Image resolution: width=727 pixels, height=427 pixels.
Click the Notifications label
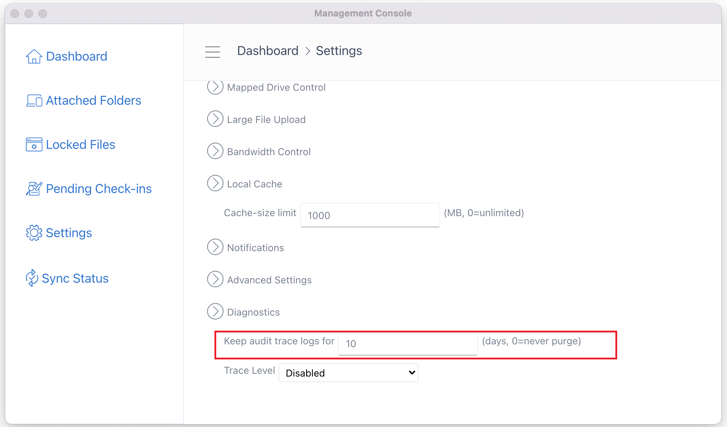255,248
